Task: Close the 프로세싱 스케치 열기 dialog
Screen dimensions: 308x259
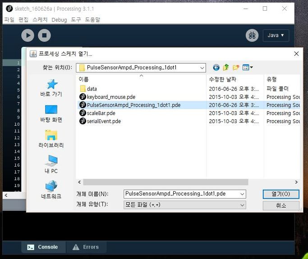Action: (296, 54)
